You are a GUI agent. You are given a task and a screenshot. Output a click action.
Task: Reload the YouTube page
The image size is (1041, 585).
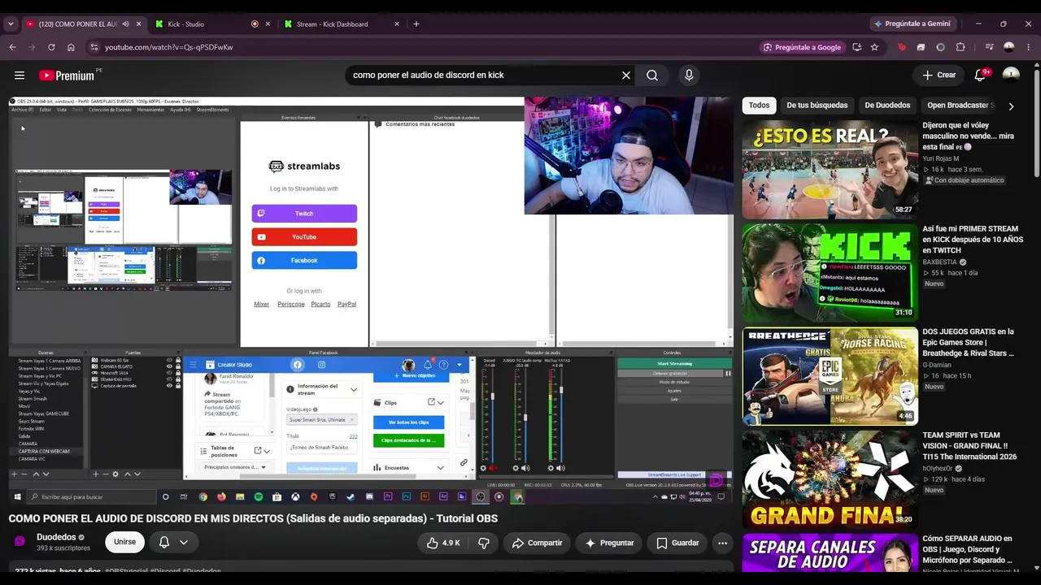(x=51, y=47)
